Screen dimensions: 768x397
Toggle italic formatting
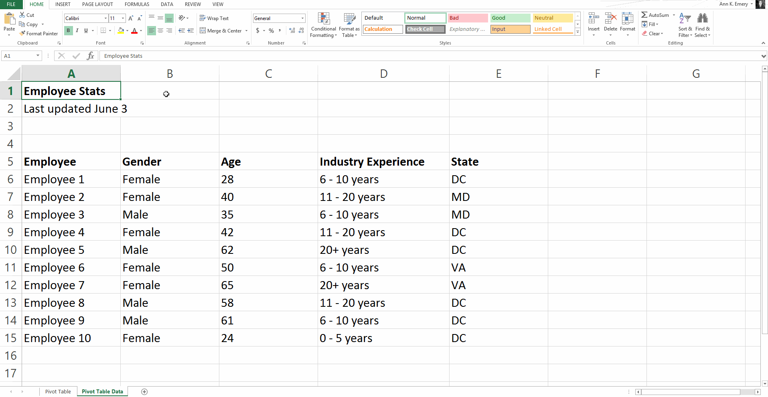coord(77,30)
